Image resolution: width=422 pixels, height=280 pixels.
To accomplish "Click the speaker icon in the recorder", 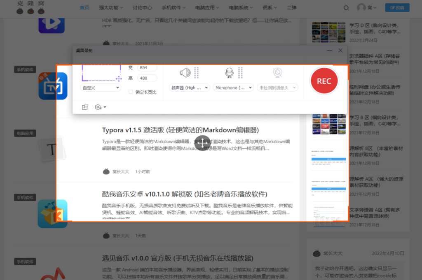I will pos(185,73).
